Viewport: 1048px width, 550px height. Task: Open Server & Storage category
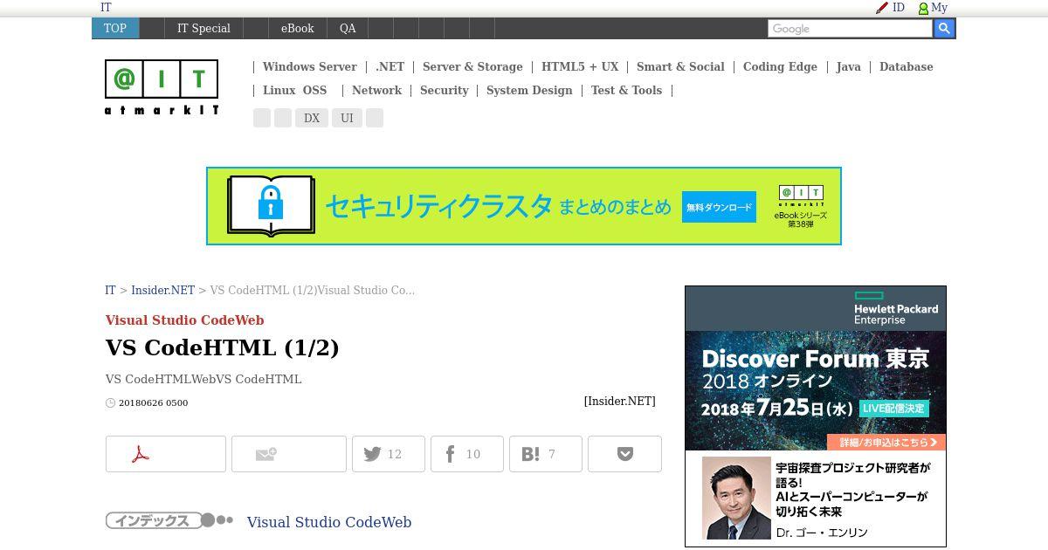point(472,66)
